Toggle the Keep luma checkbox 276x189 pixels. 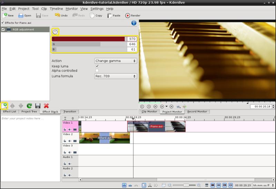pyautogui.click(x=97, y=66)
